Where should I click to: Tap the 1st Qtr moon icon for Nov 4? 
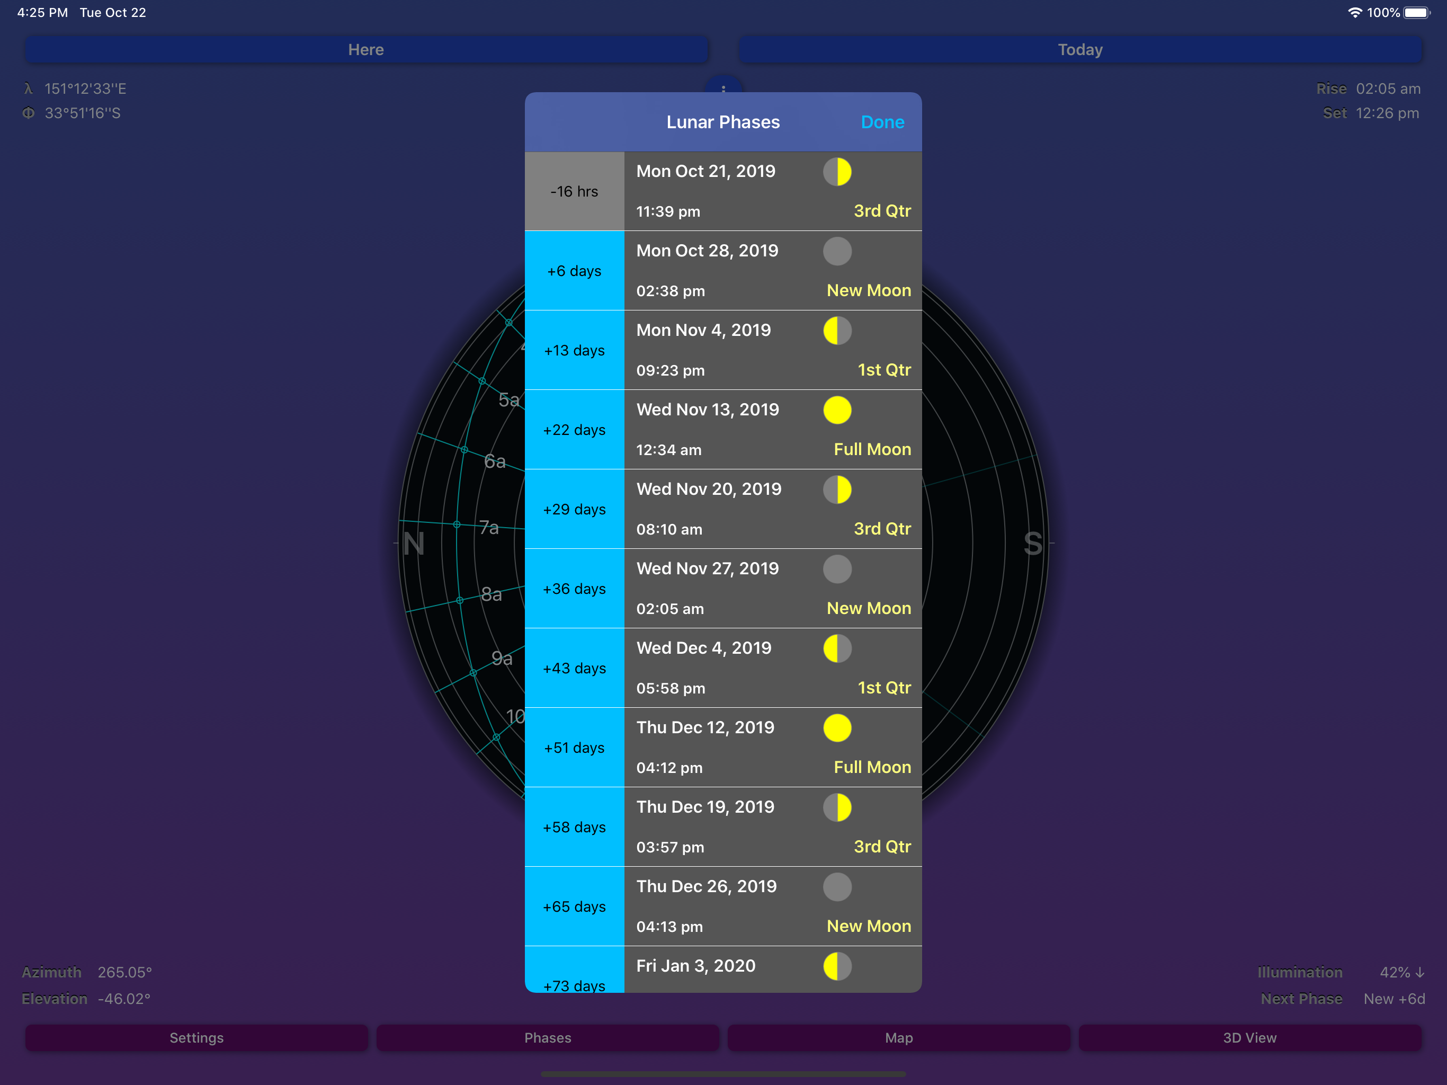(838, 331)
